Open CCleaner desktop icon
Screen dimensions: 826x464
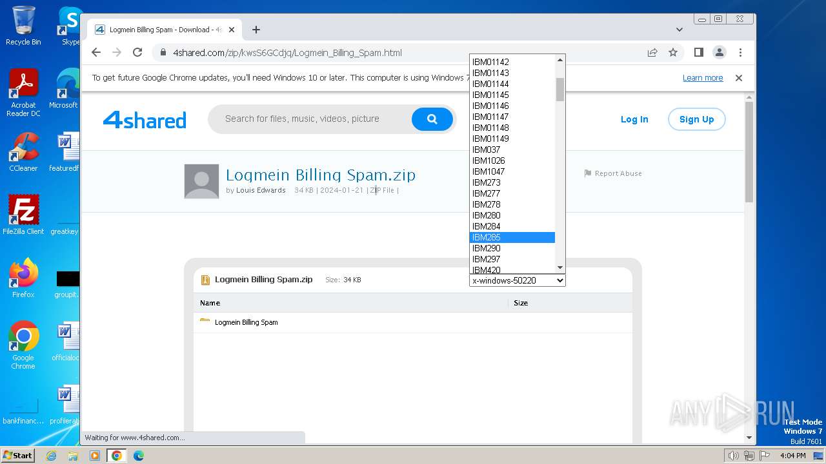point(23,152)
